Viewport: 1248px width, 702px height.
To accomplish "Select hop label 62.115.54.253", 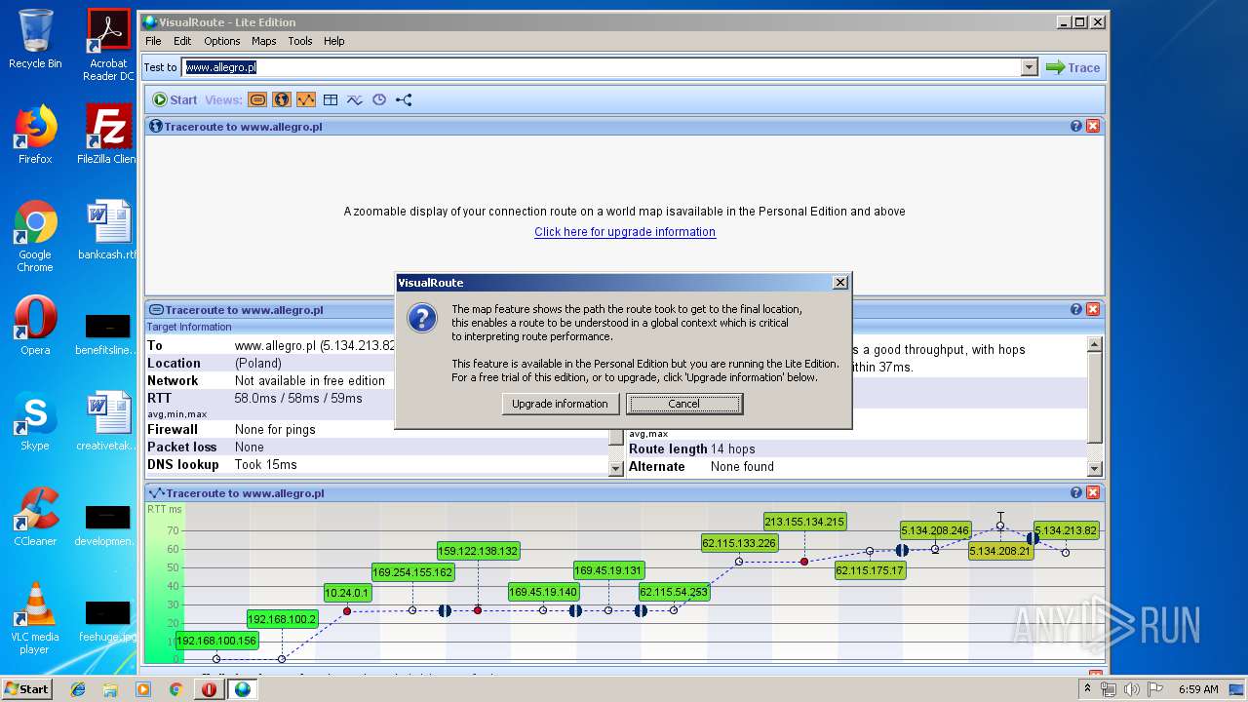I will pos(674,592).
